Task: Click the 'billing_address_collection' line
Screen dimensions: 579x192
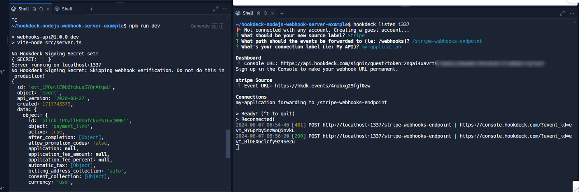Action: tap(77, 171)
